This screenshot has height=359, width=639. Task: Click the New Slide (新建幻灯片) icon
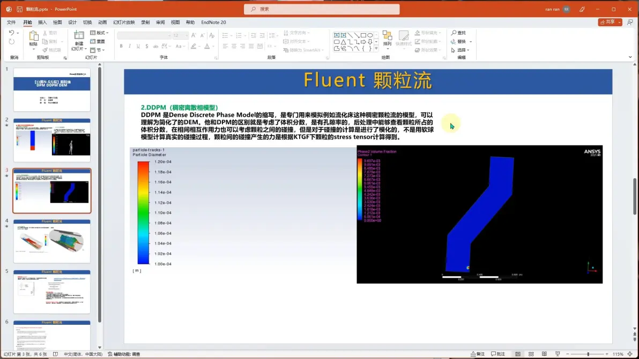click(79, 36)
